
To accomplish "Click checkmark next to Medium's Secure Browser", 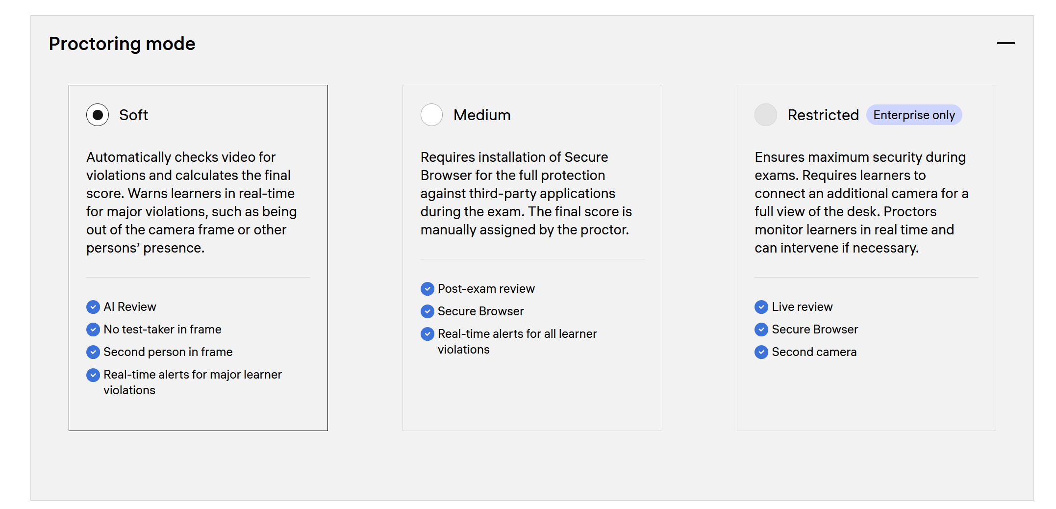I will [x=427, y=311].
